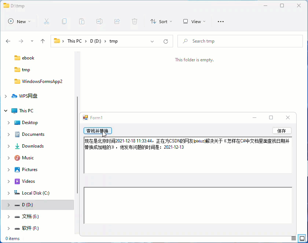Open Music in navigation pane
The height and width of the screenshot is (243, 308).
tap(28, 158)
